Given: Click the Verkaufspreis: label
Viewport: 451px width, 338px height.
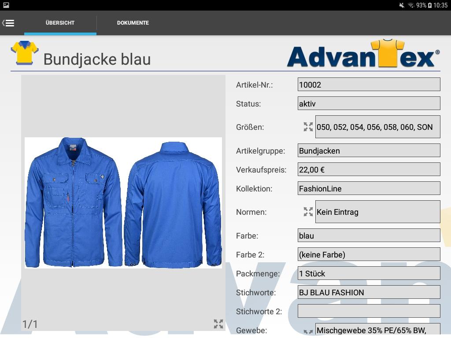Looking at the screenshot, I should coord(261,170).
